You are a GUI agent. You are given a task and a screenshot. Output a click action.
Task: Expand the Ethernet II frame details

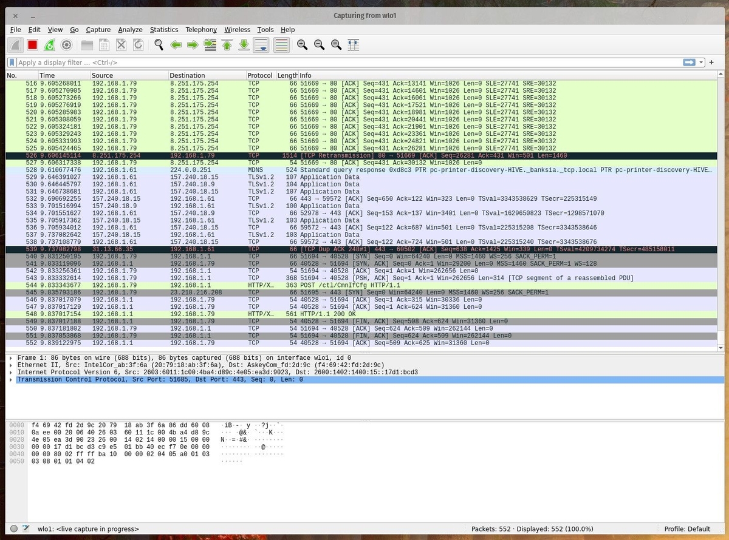click(x=10, y=365)
